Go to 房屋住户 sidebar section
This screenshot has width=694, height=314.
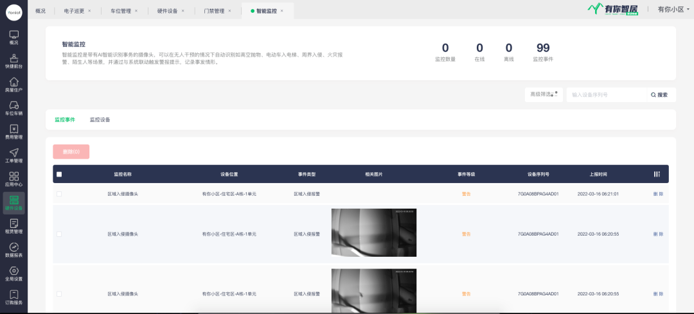[x=13, y=84]
